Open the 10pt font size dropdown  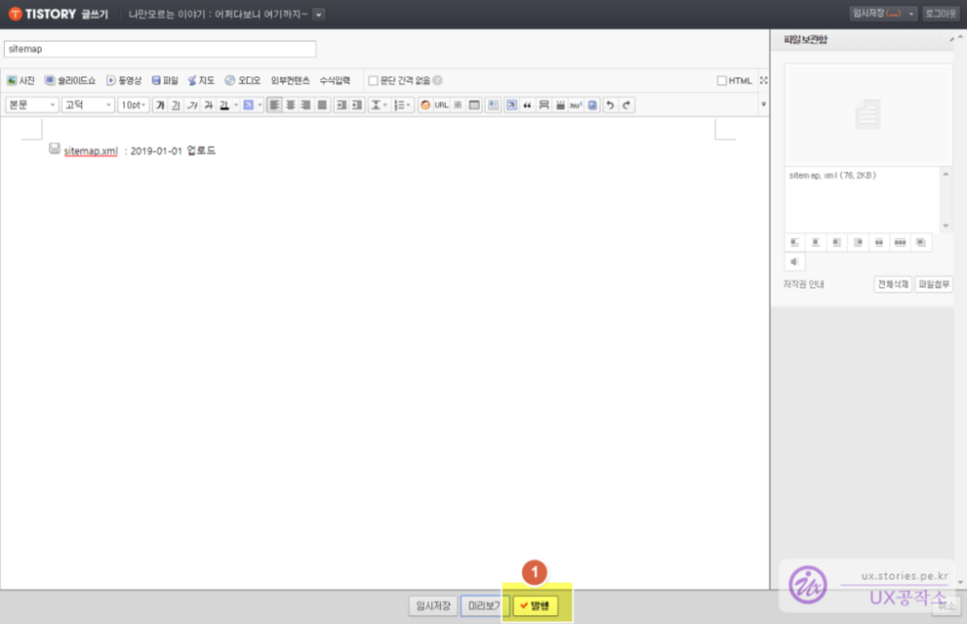tap(134, 105)
